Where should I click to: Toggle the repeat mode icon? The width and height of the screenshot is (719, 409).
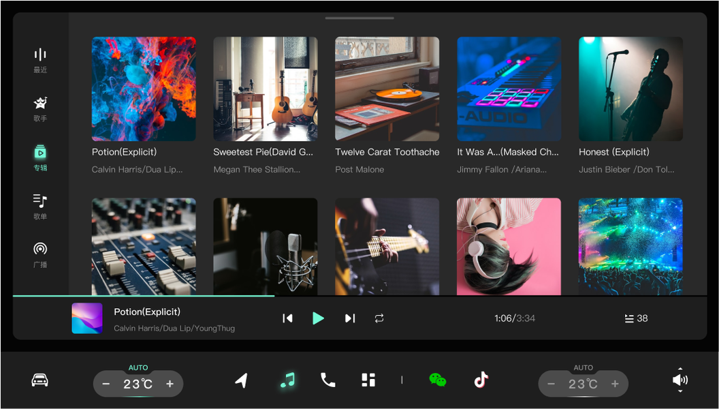pos(379,318)
